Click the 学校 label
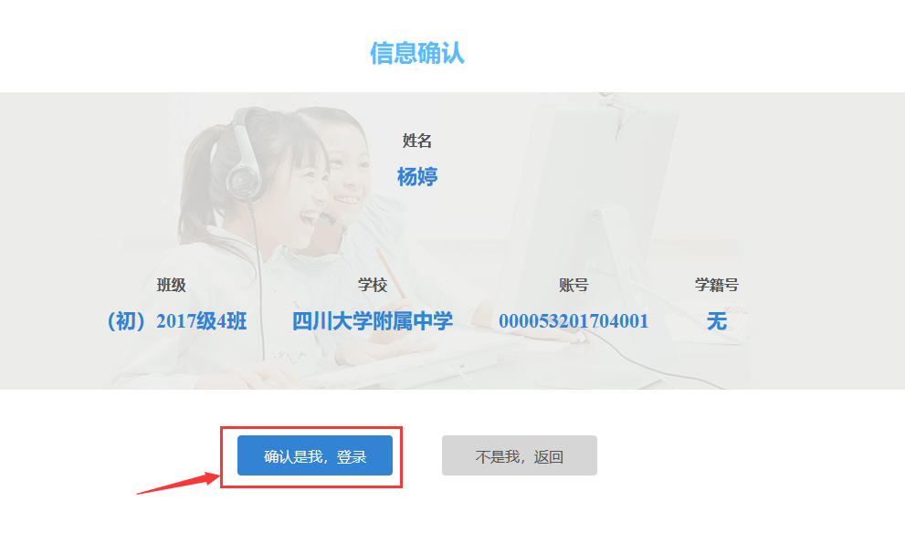The height and width of the screenshot is (554, 905). (373, 285)
